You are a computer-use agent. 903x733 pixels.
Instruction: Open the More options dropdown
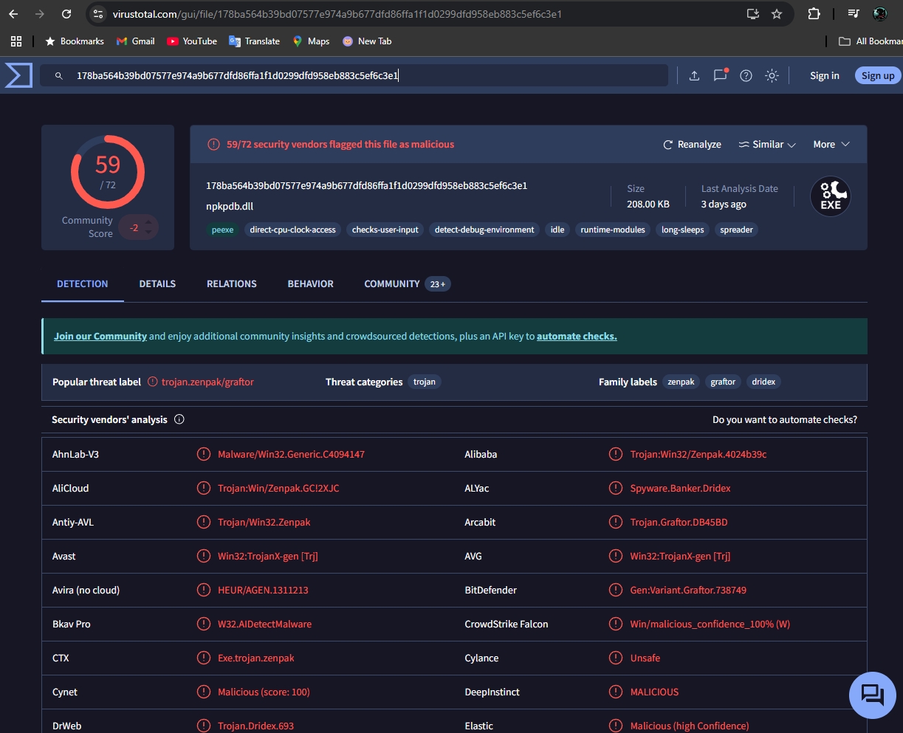tap(831, 144)
